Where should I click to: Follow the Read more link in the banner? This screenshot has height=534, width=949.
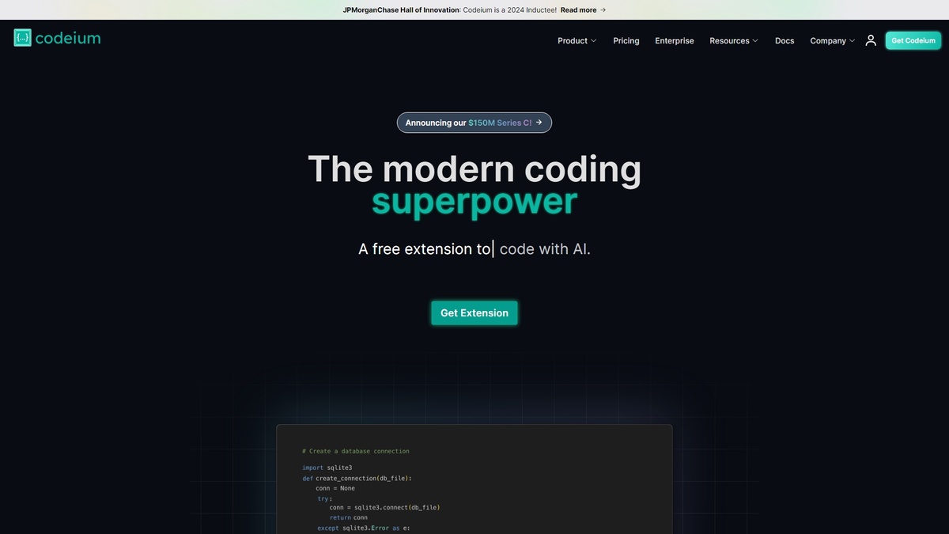pos(579,9)
